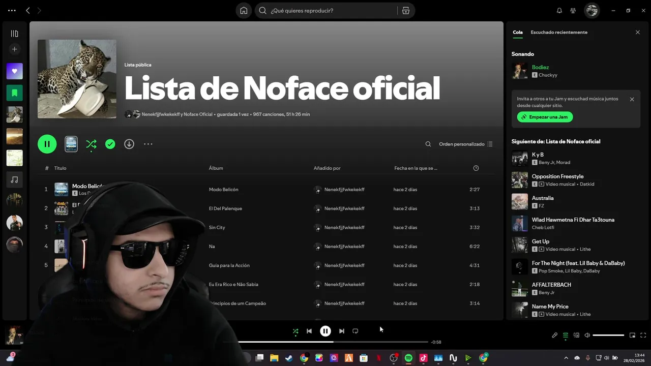This screenshot has height=366, width=651.
Task: Open Browse icon in search bar
Action: click(405, 11)
